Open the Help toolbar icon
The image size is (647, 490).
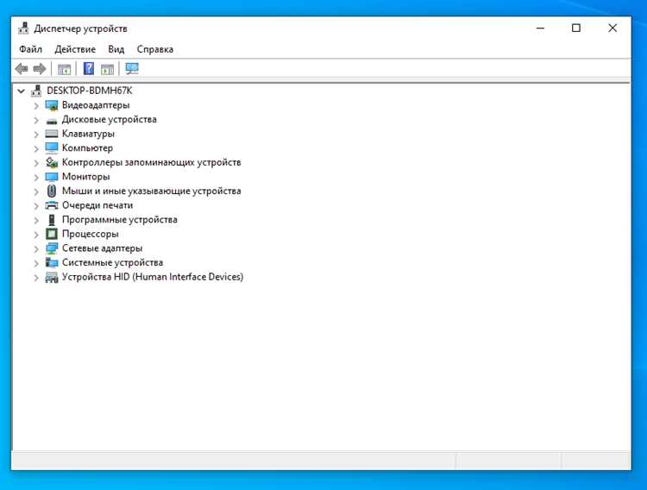tap(89, 68)
